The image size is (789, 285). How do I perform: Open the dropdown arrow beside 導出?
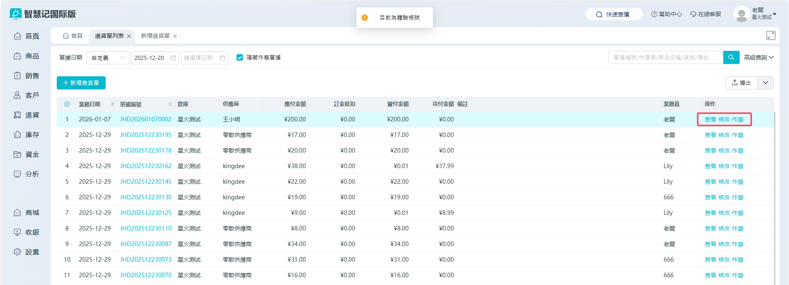[x=765, y=83]
